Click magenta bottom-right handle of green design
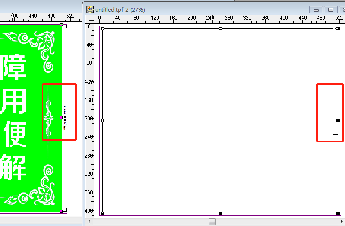 point(61,211)
